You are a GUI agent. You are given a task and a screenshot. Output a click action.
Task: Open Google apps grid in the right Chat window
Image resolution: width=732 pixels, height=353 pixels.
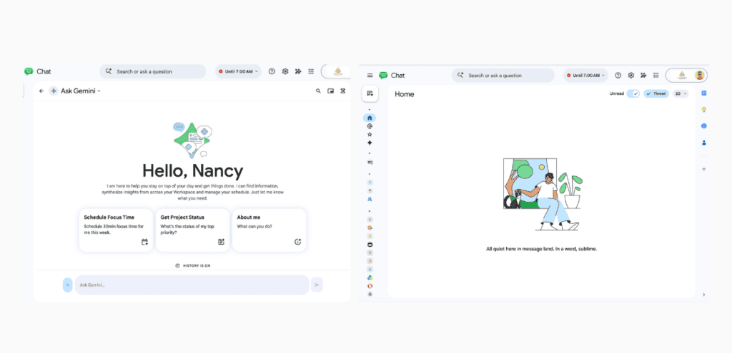pos(656,76)
